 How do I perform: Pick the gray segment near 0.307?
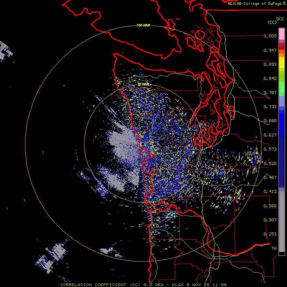coord(282,222)
